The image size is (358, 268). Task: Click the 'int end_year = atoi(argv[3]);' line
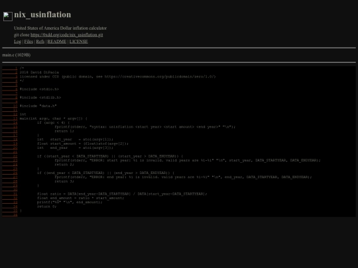[x=75, y=148]
